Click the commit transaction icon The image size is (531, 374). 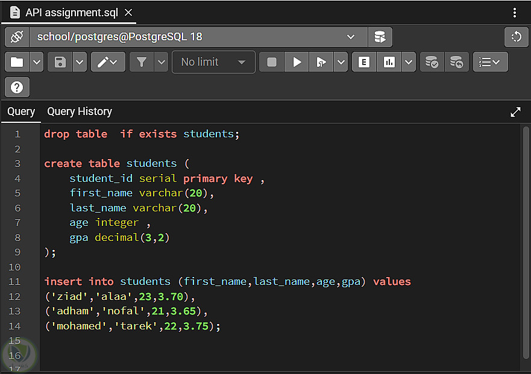[432, 62]
